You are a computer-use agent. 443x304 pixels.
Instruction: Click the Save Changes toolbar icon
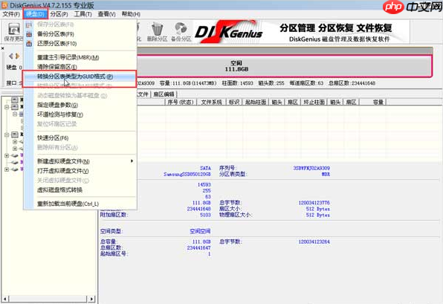pyautogui.click(x=13, y=32)
